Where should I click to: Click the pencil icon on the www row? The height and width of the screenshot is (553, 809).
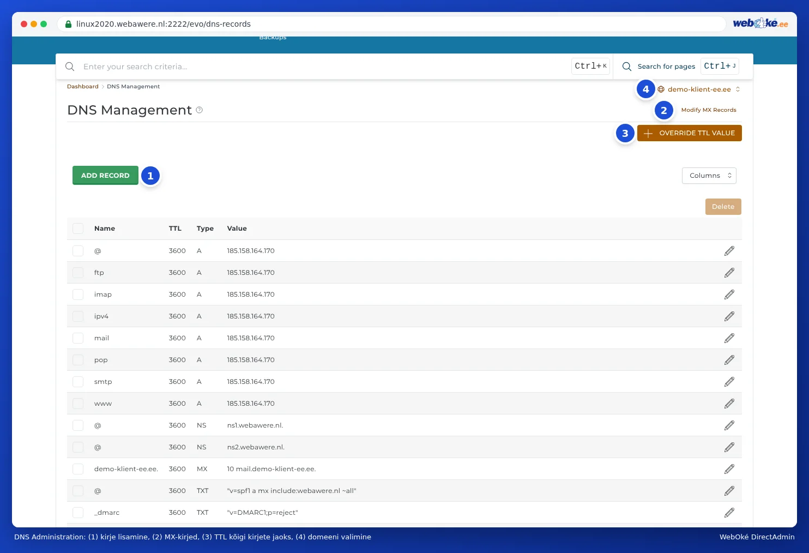729,404
